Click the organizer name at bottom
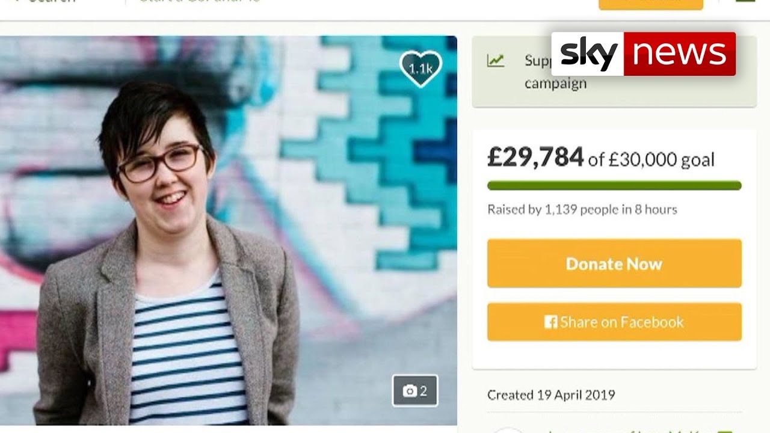Screen dimensions: 770x433 click(x=626, y=431)
